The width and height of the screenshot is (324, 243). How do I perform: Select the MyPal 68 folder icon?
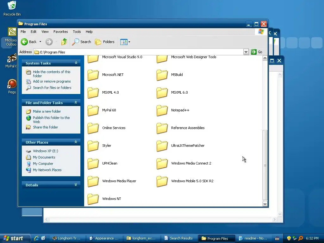tap(93, 110)
